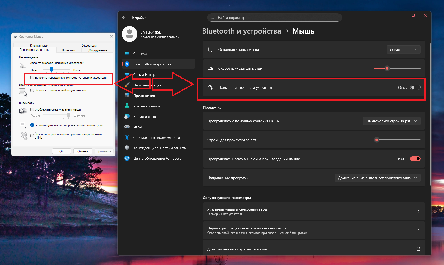Click the search magnifier icon in Settings
This screenshot has height=265, width=444.
tap(212, 18)
